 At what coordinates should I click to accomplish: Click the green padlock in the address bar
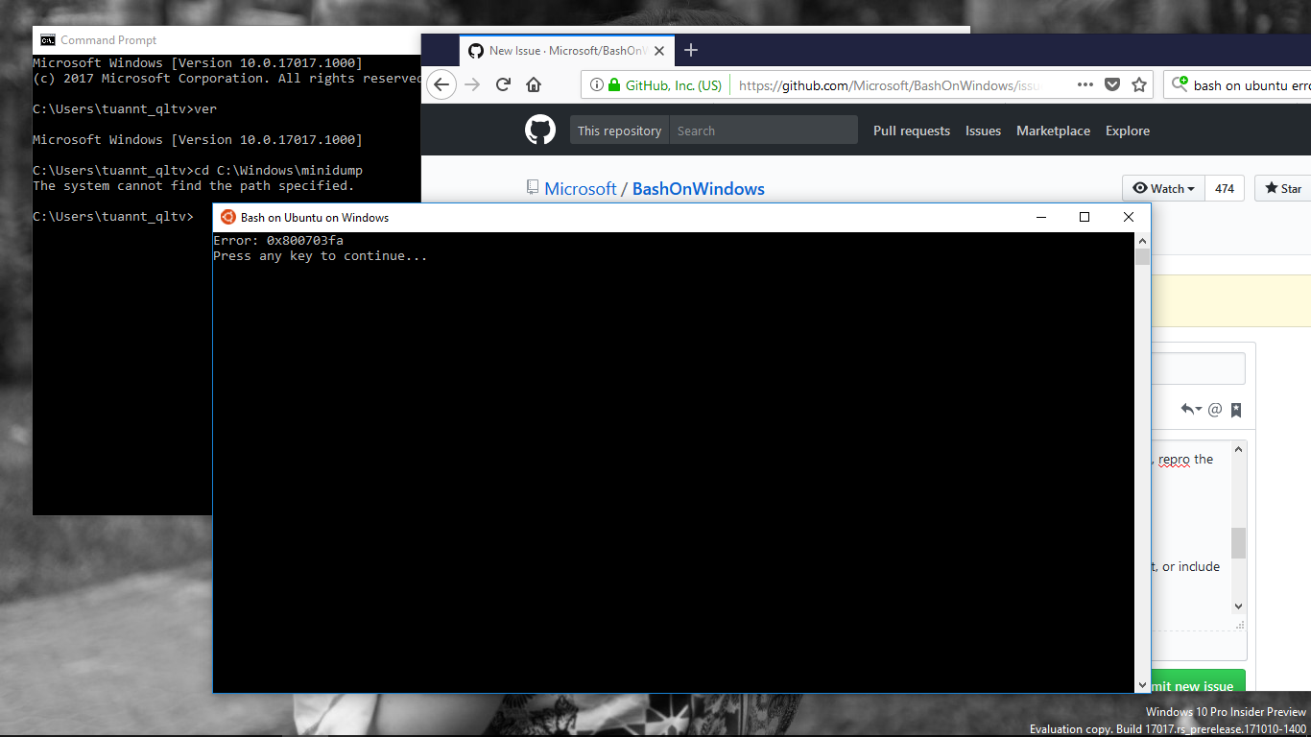[613, 84]
